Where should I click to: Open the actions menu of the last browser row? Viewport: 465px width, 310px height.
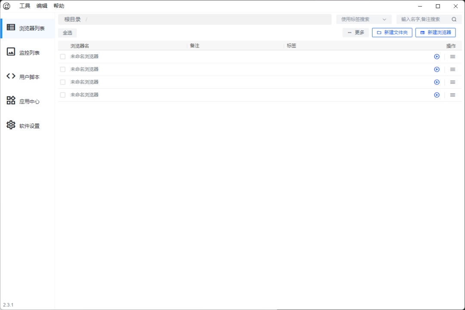click(452, 95)
